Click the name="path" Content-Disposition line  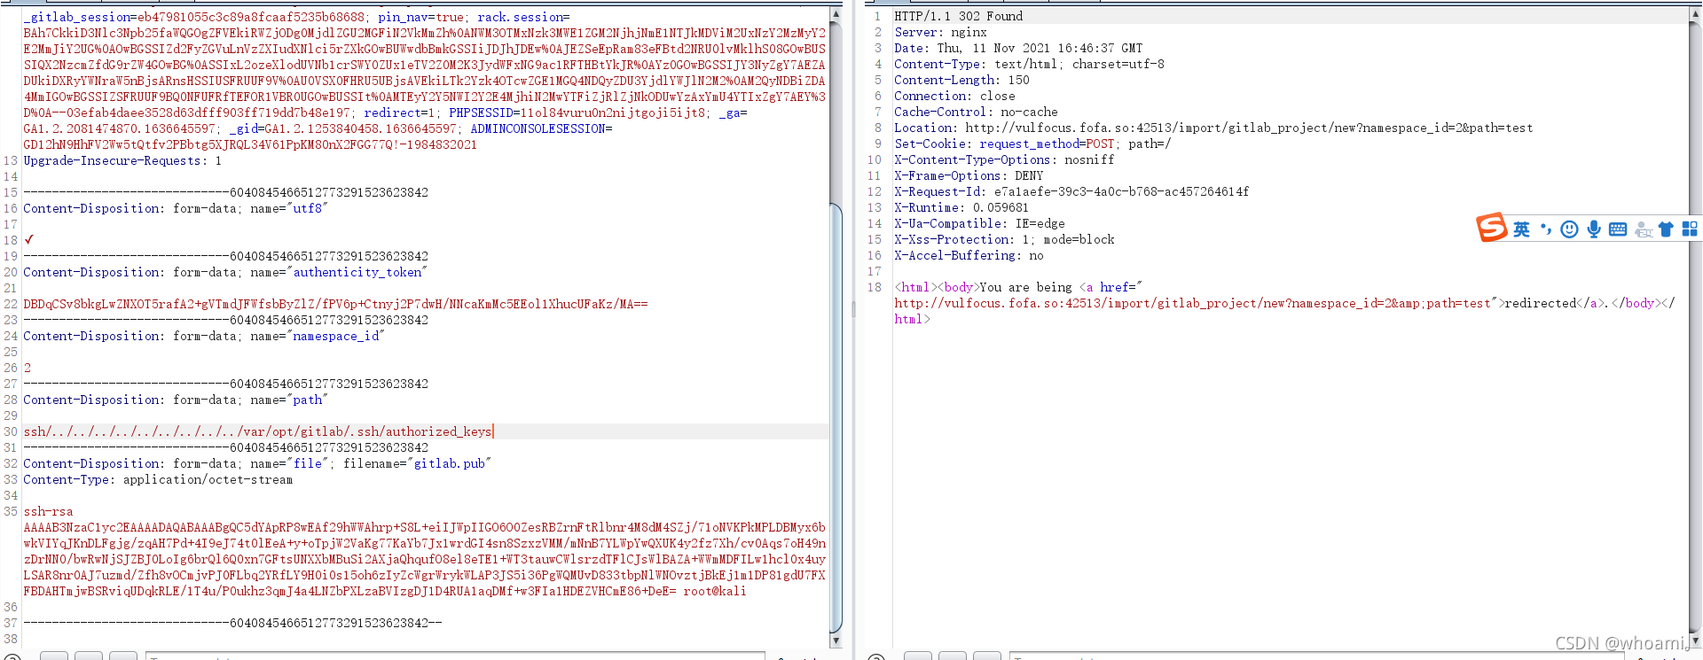coord(176,400)
